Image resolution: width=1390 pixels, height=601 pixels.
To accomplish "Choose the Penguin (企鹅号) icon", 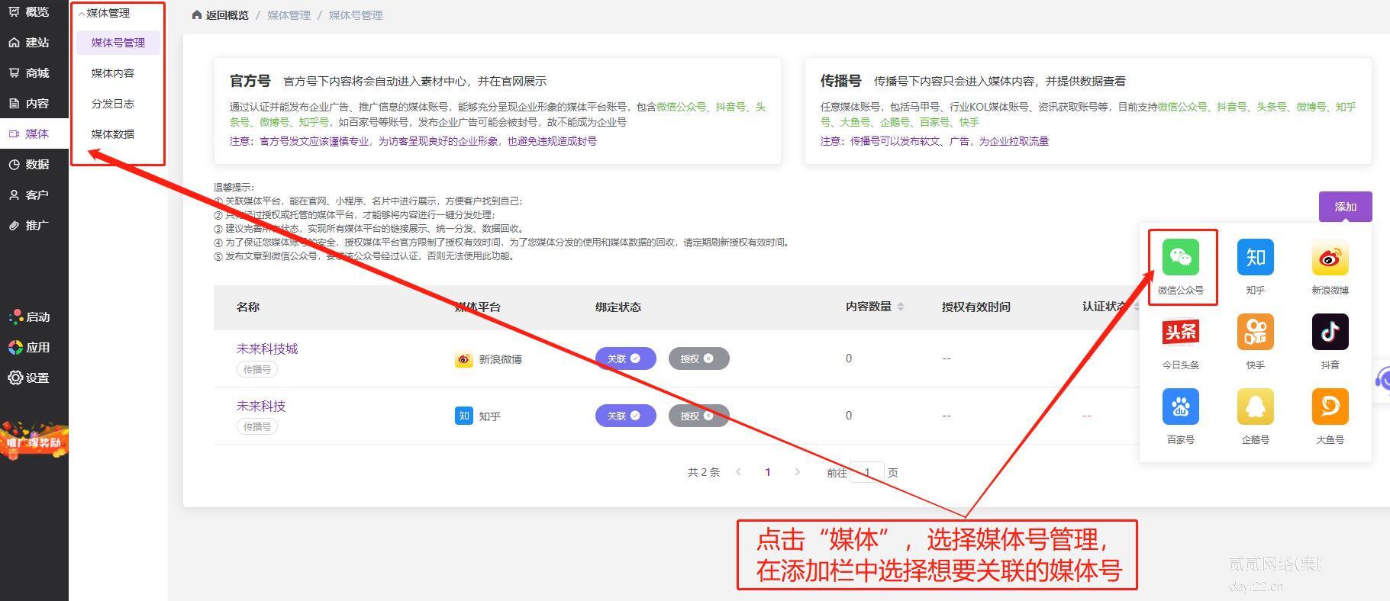I will pos(1255,407).
